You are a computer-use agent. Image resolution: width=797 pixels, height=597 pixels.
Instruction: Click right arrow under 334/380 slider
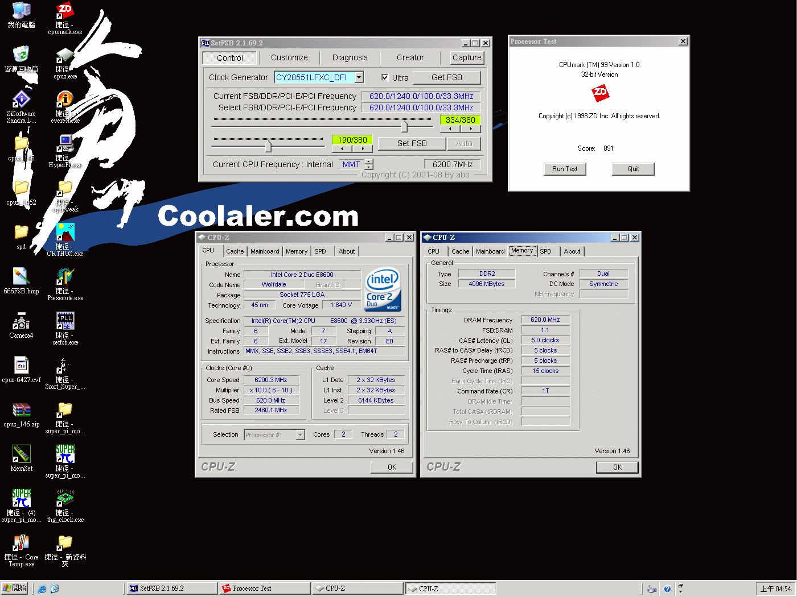[x=471, y=129]
